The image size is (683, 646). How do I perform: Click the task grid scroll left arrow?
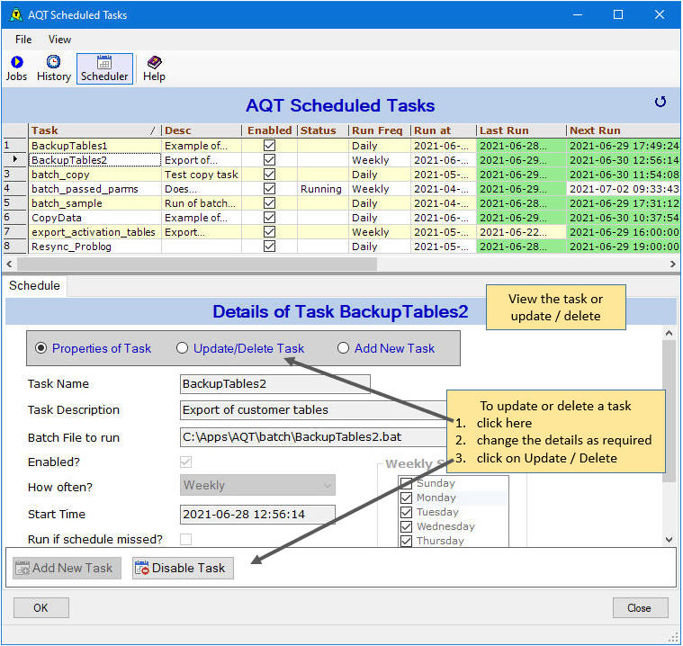coord(9,264)
